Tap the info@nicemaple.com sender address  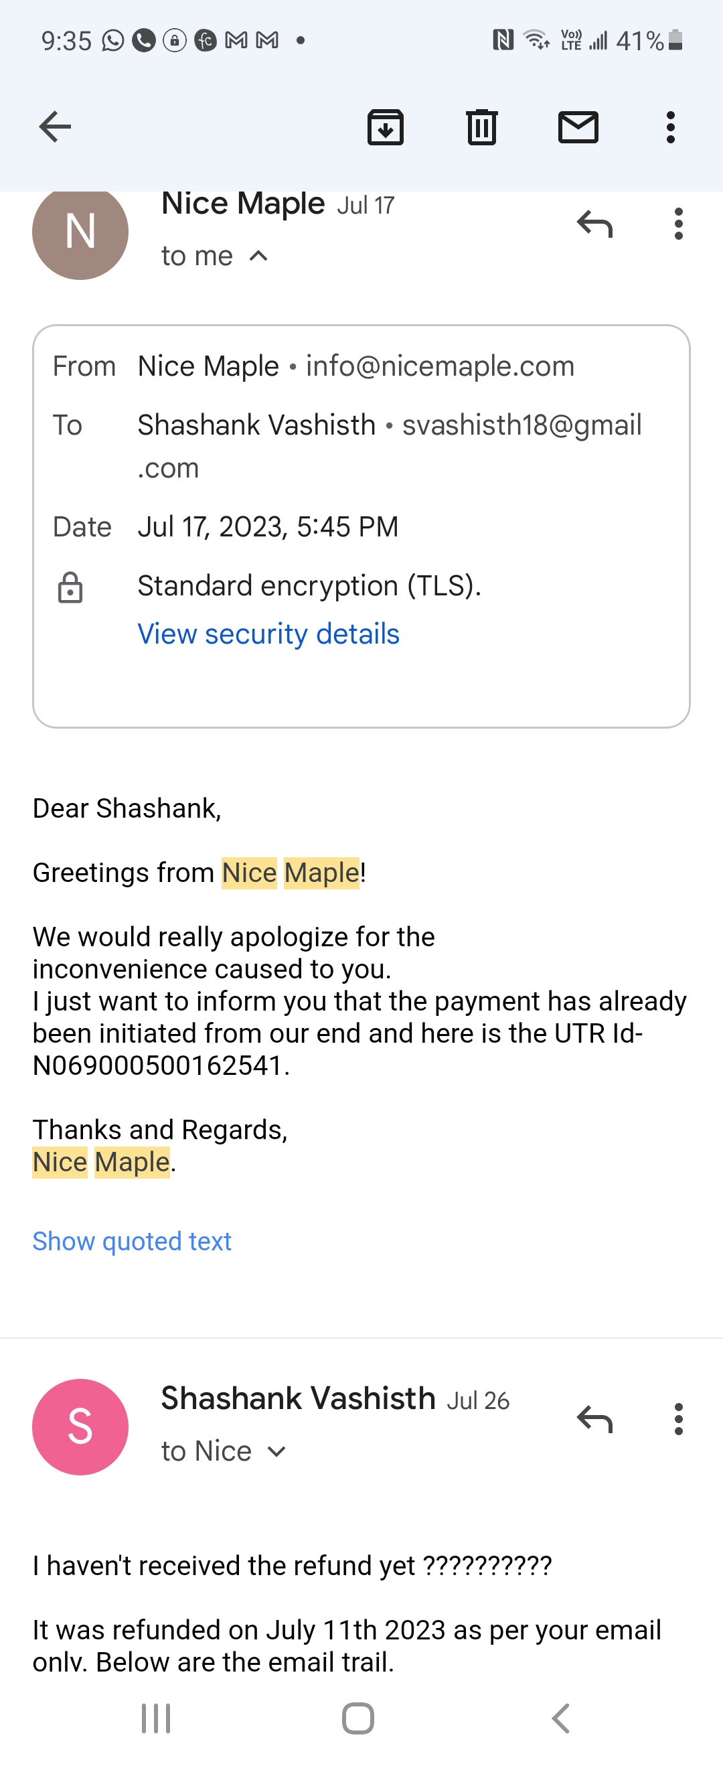click(x=440, y=366)
